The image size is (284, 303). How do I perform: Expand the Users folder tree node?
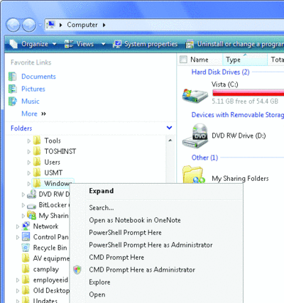(x=29, y=162)
